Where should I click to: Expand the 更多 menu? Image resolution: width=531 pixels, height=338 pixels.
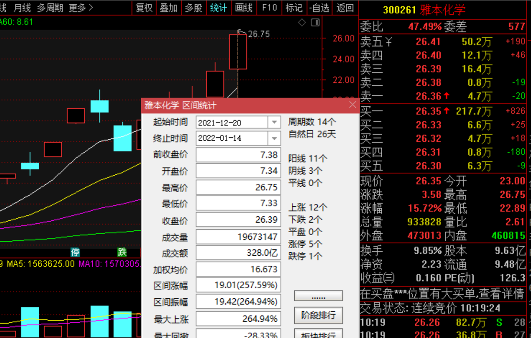80,8
